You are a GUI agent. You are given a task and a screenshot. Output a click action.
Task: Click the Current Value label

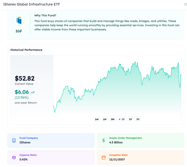point(24,84)
